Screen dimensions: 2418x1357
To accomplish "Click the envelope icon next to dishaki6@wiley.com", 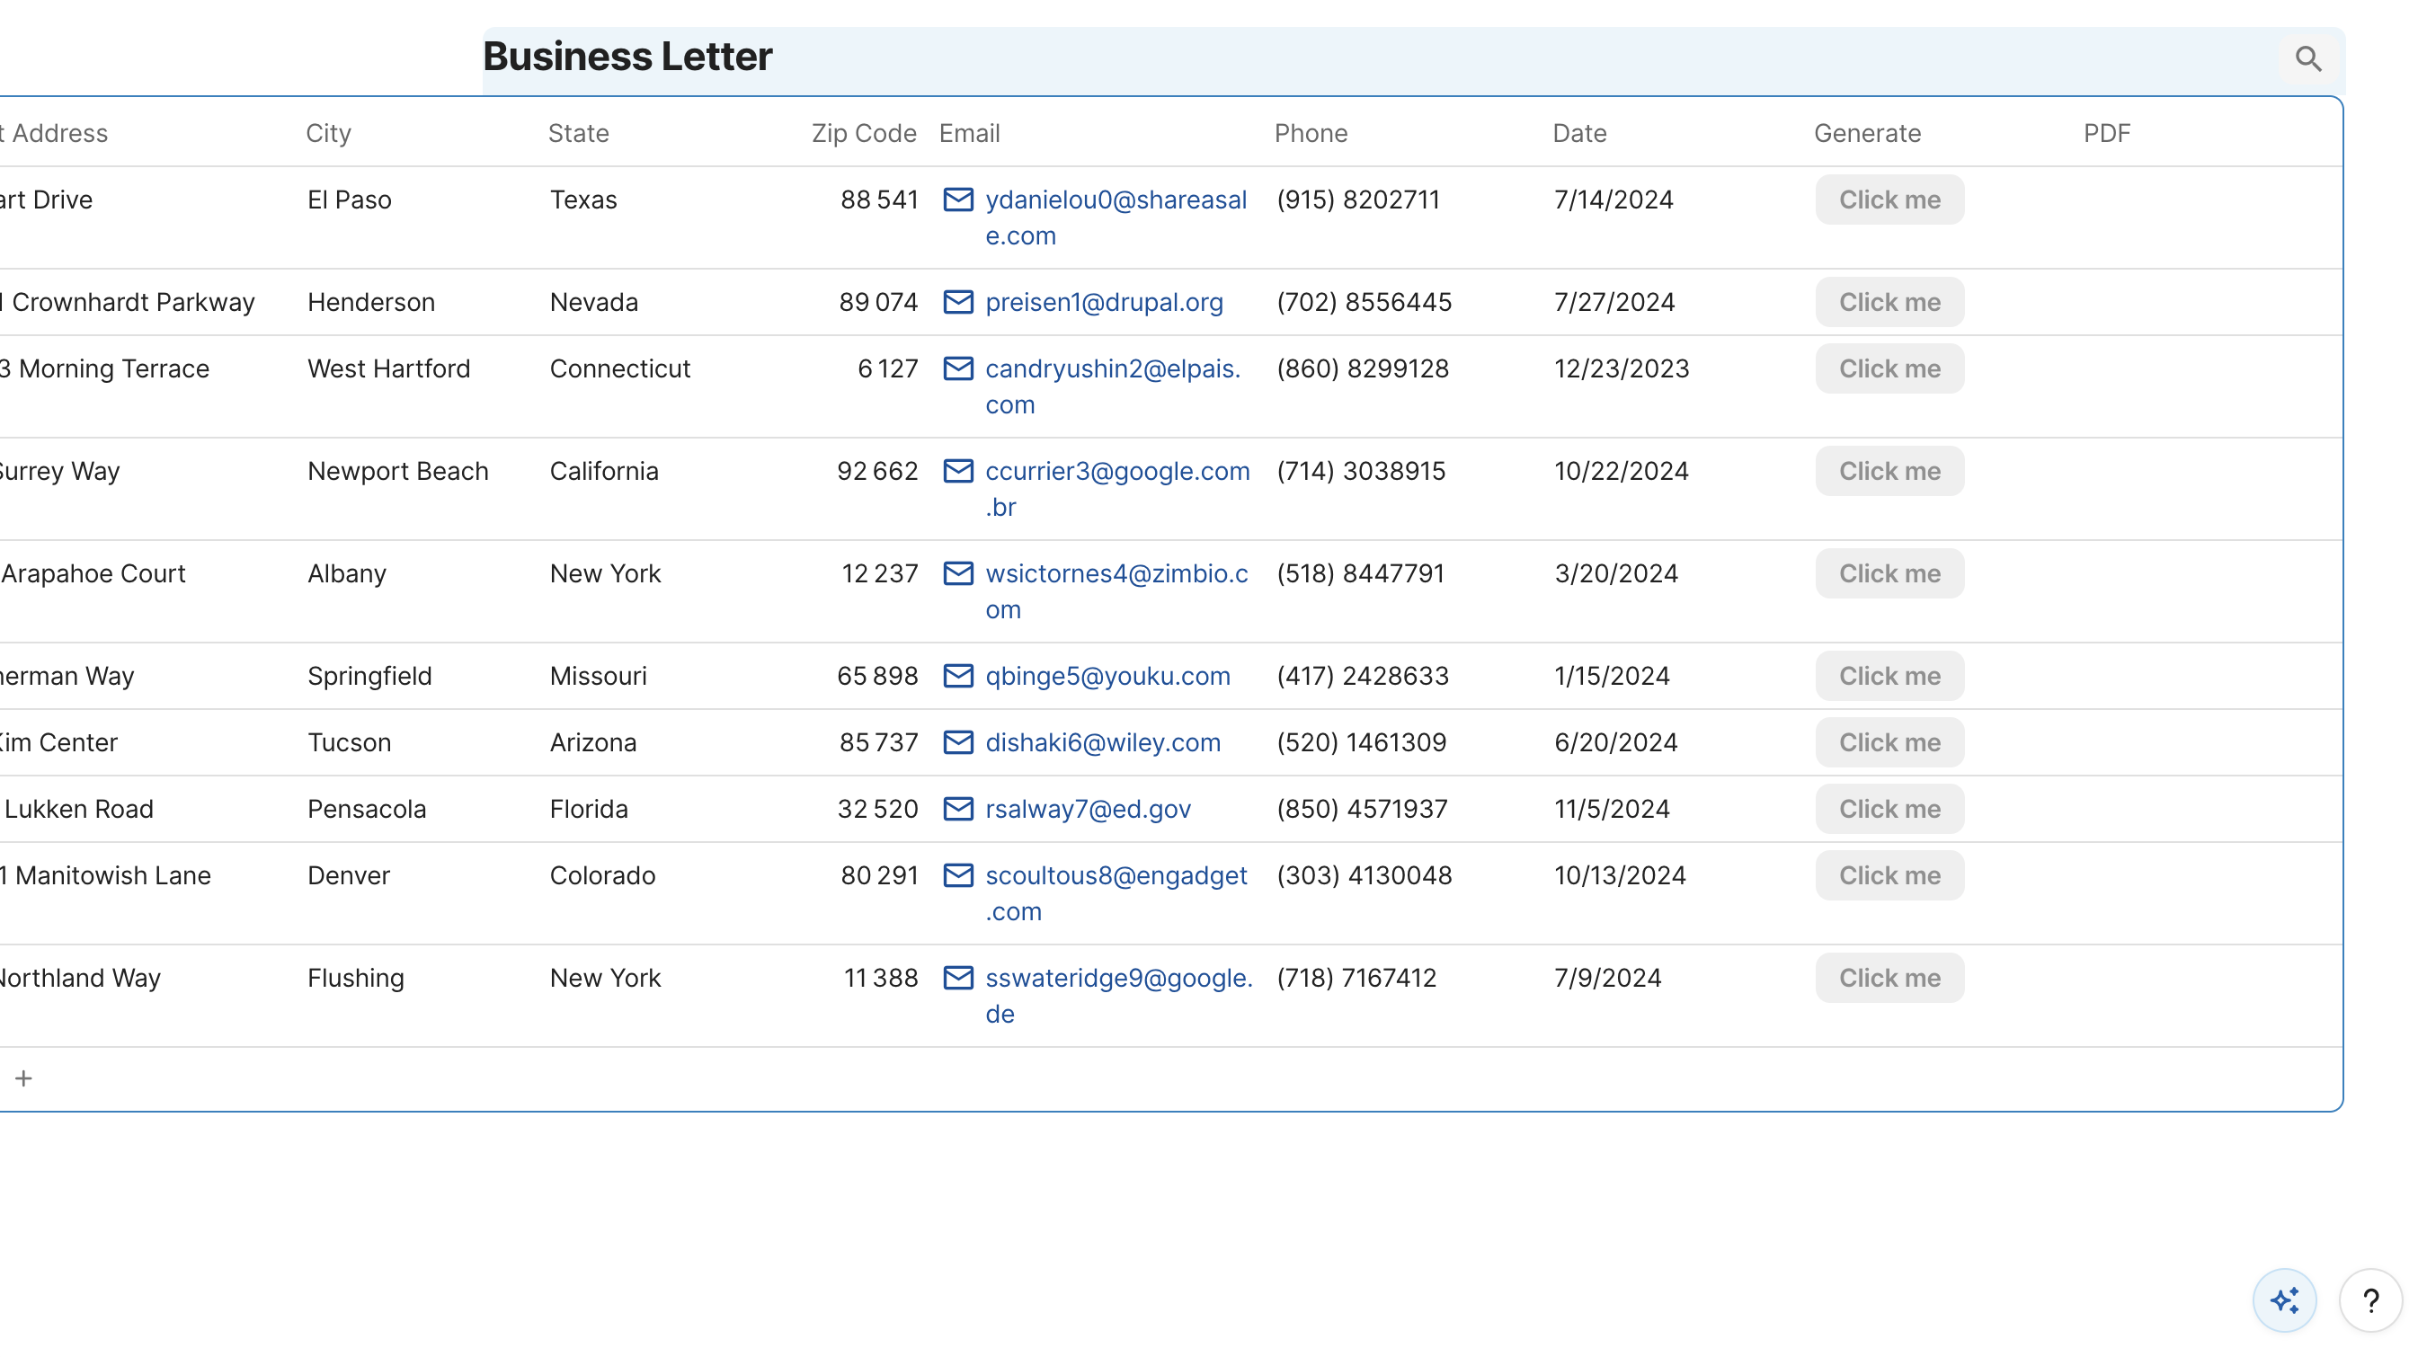I will tap(958, 742).
